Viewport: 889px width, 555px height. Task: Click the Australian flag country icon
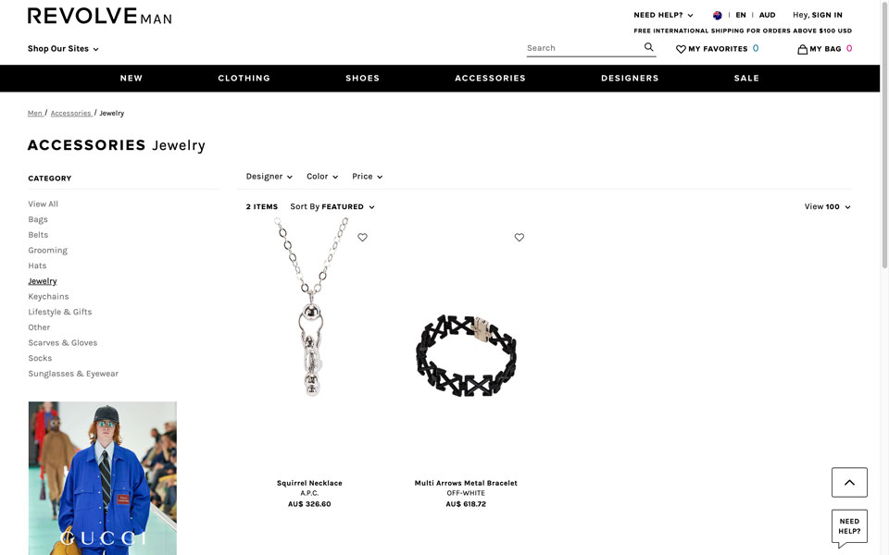tap(717, 16)
